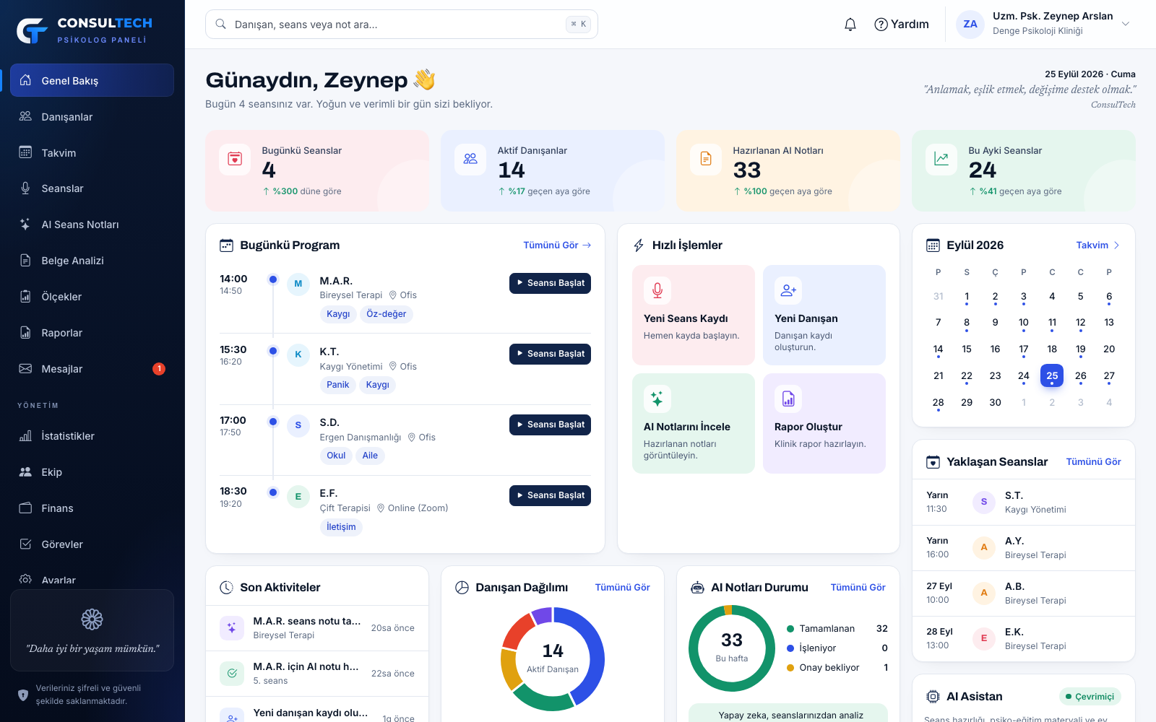This screenshot has height=722, width=1156.
Task: Open upcoming session A.B. on 27 Eyl
Action: (x=1023, y=593)
